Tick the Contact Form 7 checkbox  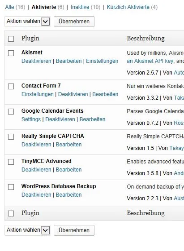point(11,87)
